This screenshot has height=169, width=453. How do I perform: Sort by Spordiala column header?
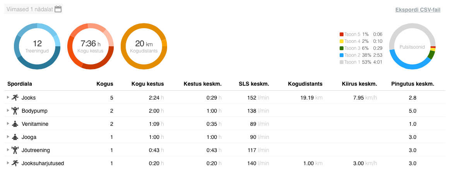click(x=20, y=84)
